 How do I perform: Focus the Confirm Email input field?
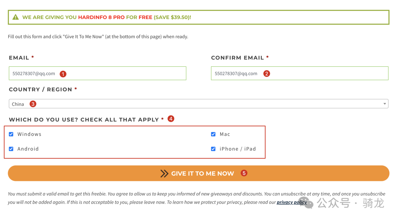coord(300,73)
